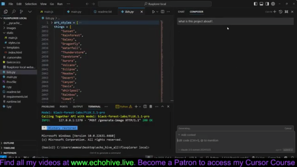This screenshot has height=167, width=297.
Task: Split the terminal panel icon
Action: (x=145, y=107)
